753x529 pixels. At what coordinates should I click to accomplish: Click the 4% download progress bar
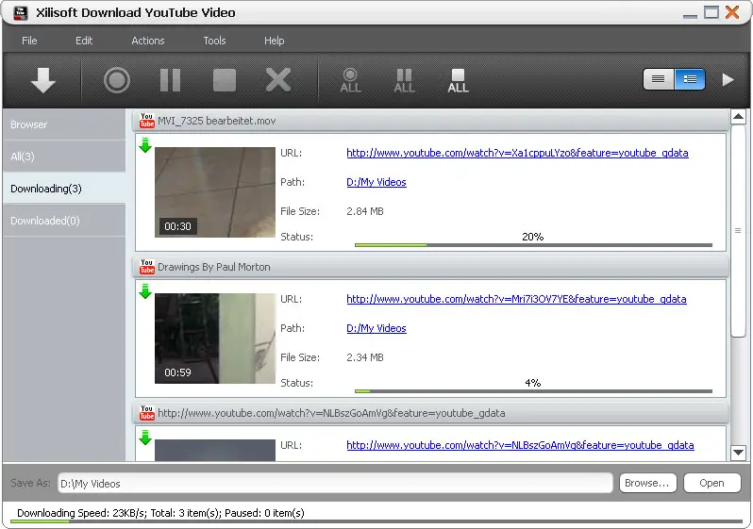pyautogui.click(x=533, y=391)
